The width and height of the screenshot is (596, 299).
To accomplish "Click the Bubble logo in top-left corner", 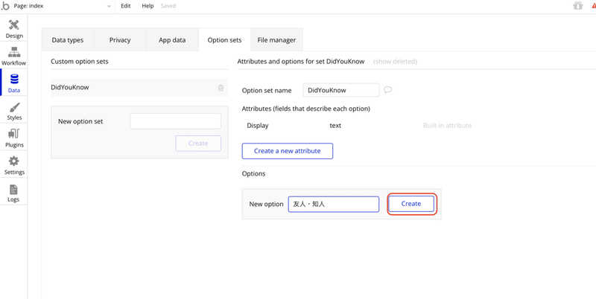I will click(6, 6).
